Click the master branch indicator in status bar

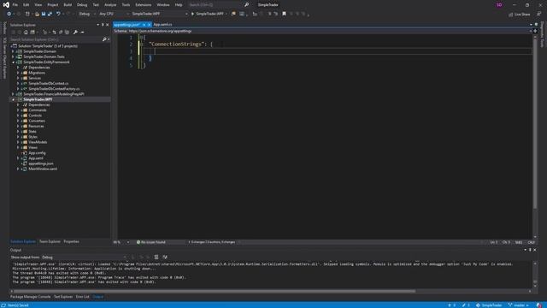click(x=519, y=305)
